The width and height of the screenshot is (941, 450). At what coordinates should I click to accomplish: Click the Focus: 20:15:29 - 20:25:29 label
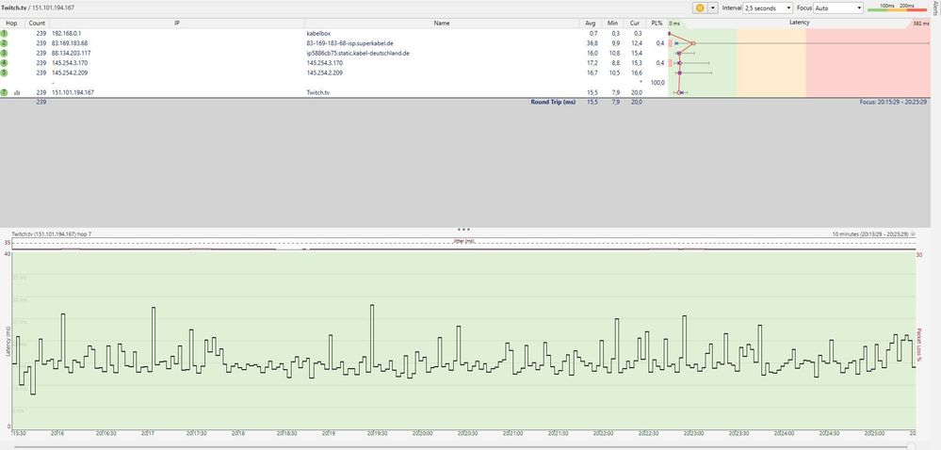pos(893,102)
